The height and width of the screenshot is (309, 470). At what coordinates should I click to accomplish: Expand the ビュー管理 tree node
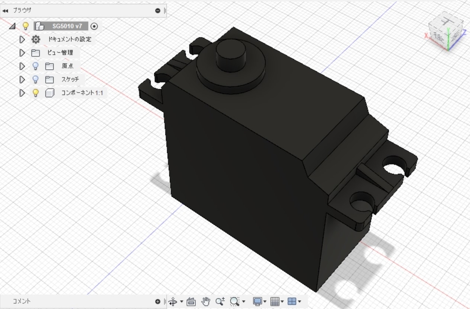22,53
